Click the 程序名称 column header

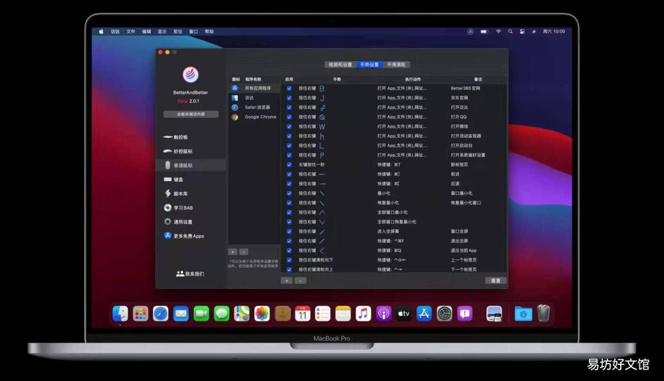tap(253, 79)
